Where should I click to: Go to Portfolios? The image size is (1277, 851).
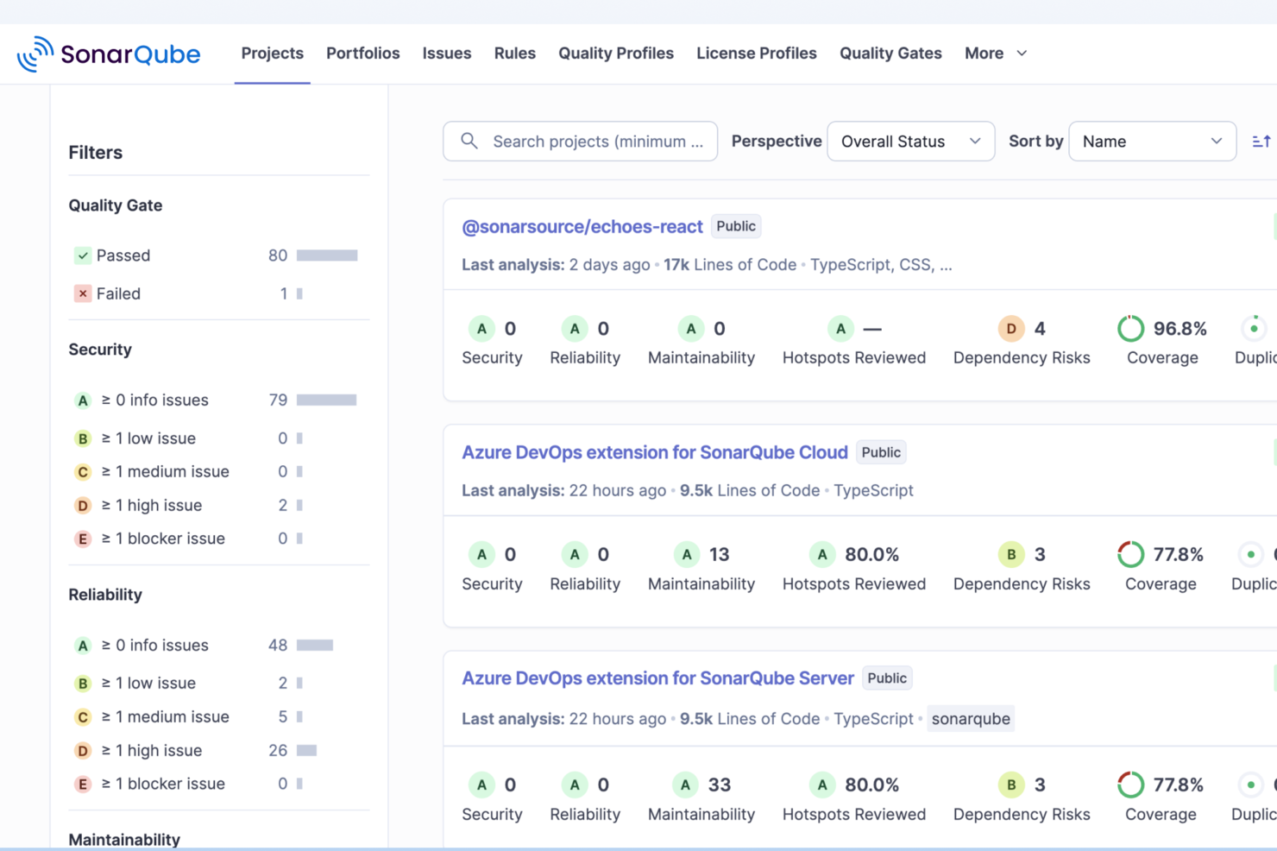pos(363,54)
